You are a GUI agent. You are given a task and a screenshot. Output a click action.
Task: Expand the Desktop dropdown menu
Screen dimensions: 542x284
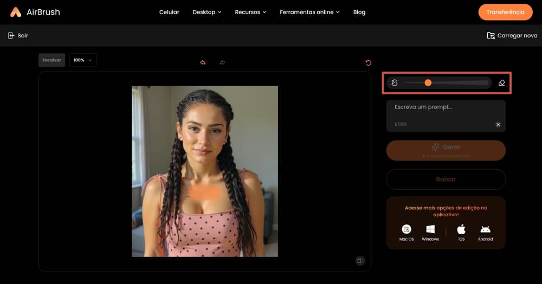[x=207, y=12]
